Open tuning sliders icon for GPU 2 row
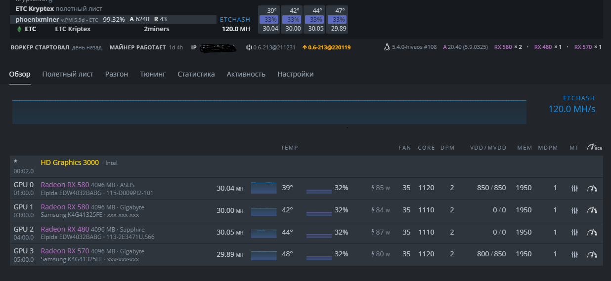The image size is (611, 281). click(574, 232)
